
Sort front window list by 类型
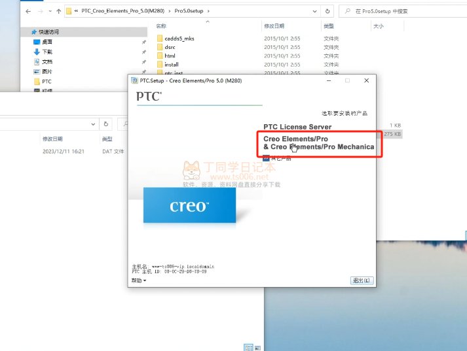coord(107,139)
